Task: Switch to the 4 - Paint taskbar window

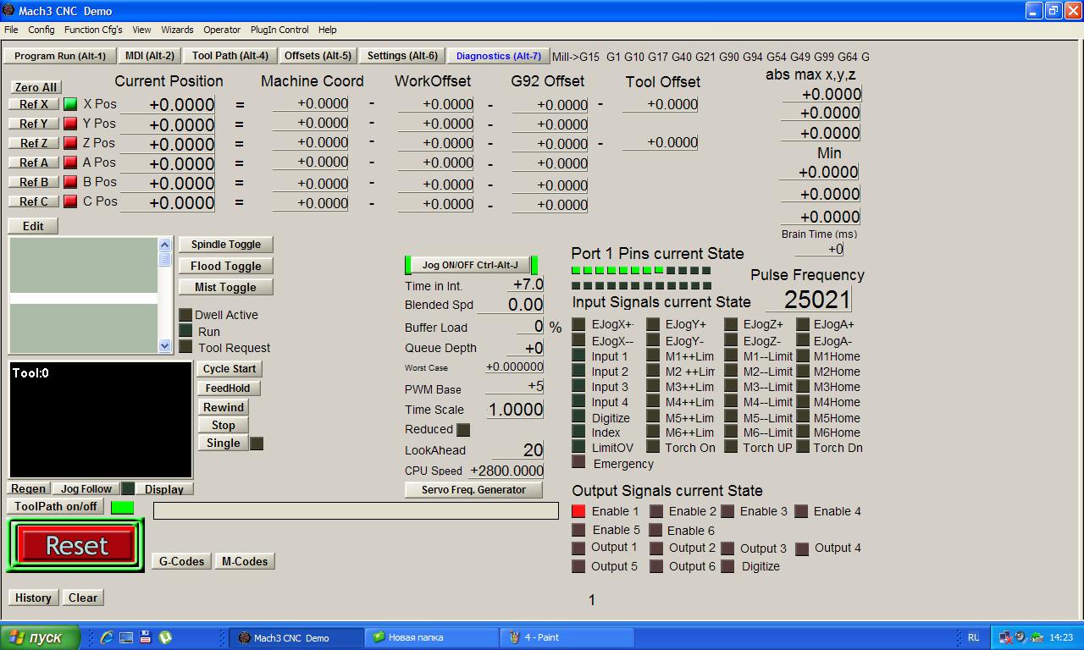Action: pyautogui.click(x=567, y=637)
